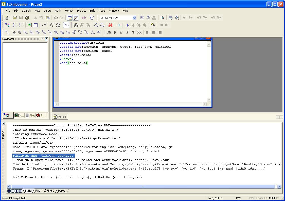Image resolution: width=285 pixels, height=201 pixels.
Task: Click the insert picture icon
Action: click(30, 25)
